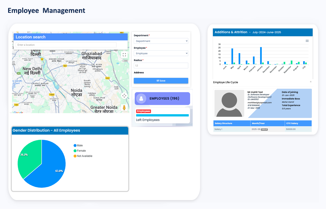Click the Save button
The height and width of the screenshot is (209, 326).
[161, 81]
